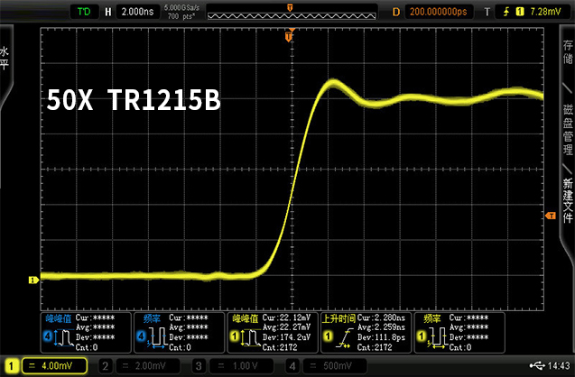
Task: Select channel 1 scale 4.00mV field
Action: click(55, 366)
